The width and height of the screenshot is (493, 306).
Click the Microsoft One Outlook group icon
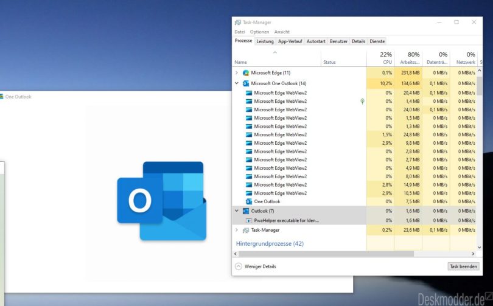click(245, 83)
